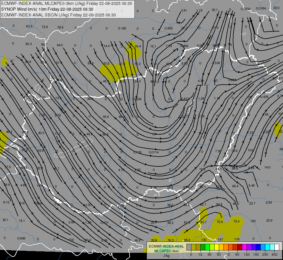Click the olive-yellow legend swatch above 0
This screenshot has height=260, width=283.
click(193, 247)
